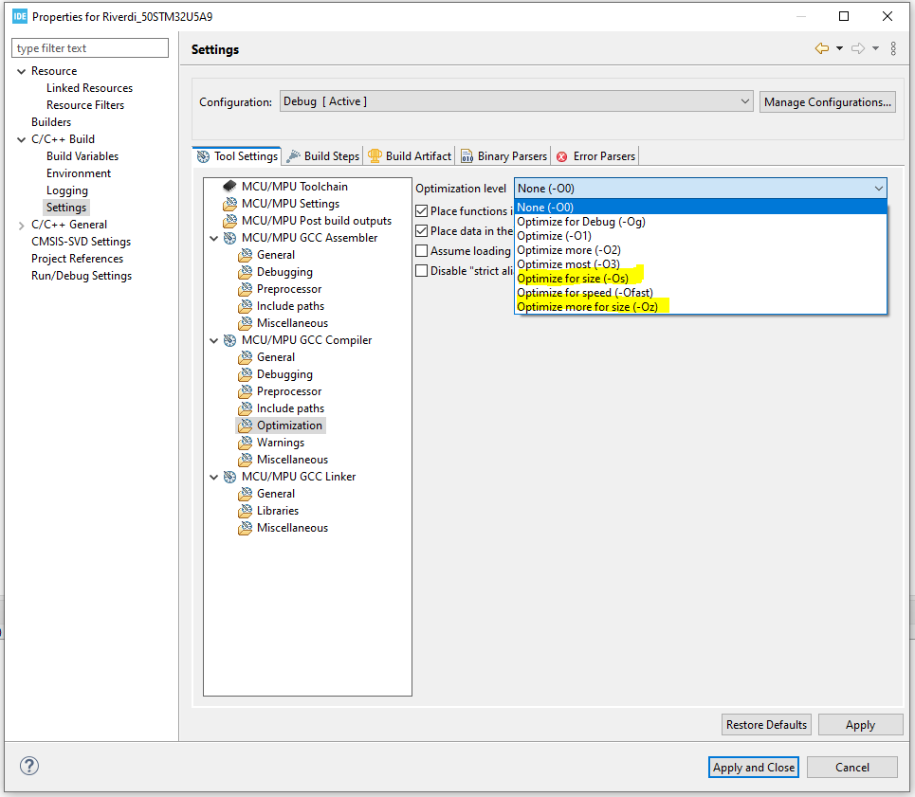Viewport: 915px width, 797px height.
Task: Click the MCU/MPU Toolchain chip icon
Action: [229, 187]
